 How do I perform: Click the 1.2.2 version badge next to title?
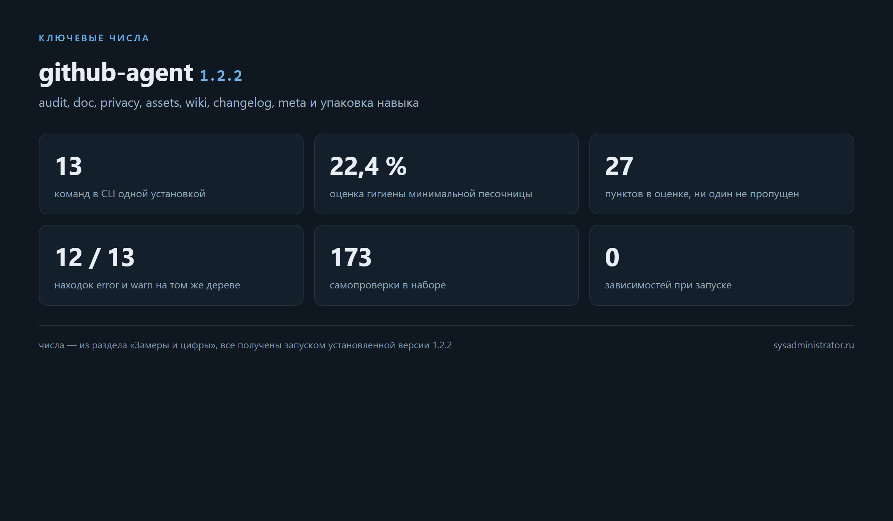(221, 76)
